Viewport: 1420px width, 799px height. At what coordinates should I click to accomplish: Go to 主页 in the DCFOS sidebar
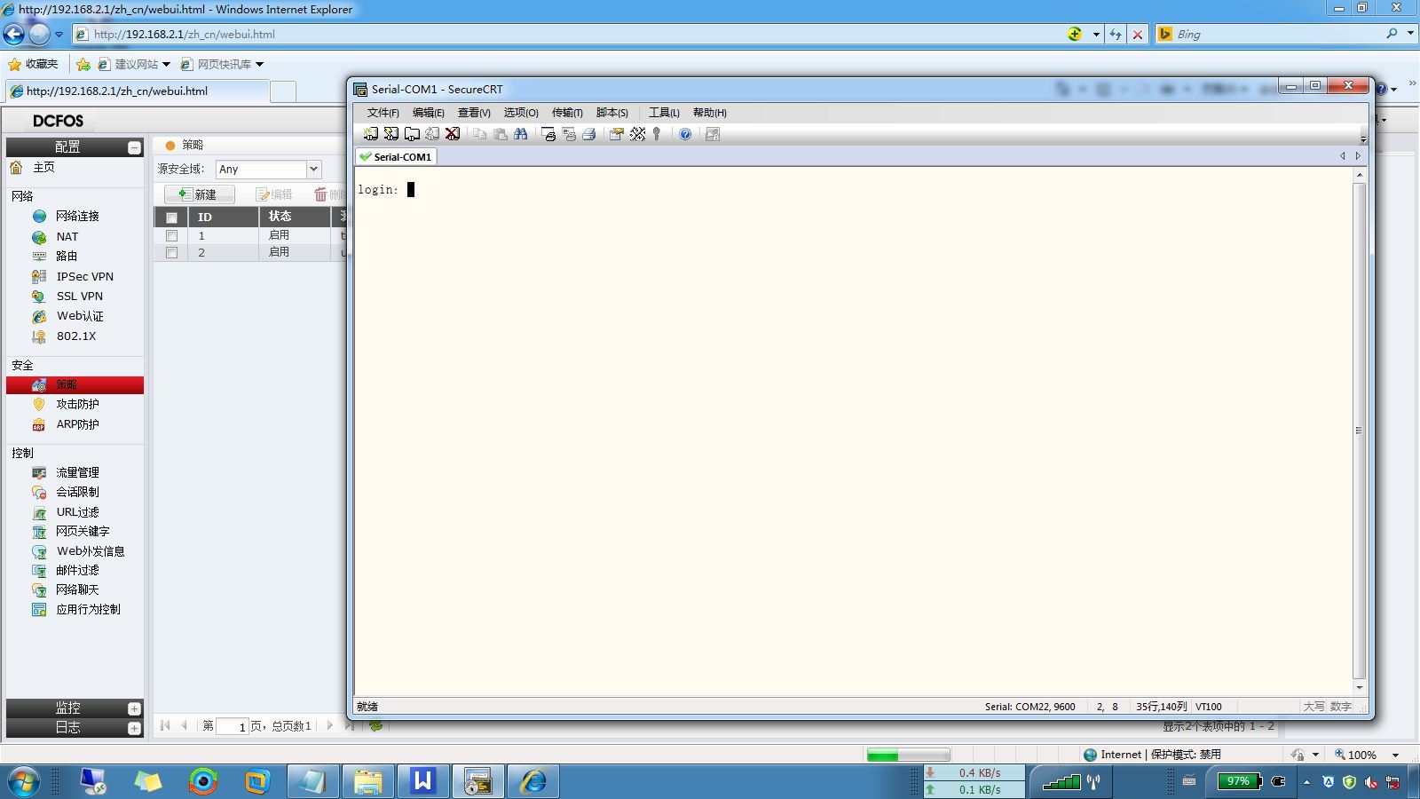[x=43, y=168]
